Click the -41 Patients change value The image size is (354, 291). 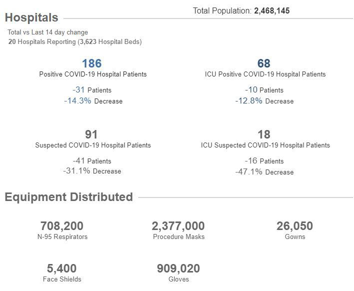pyautogui.click(x=92, y=161)
